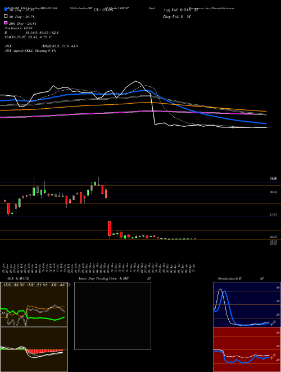Click the 27.53 price axis label
This screenshot has height=372, width=281.
274,215
